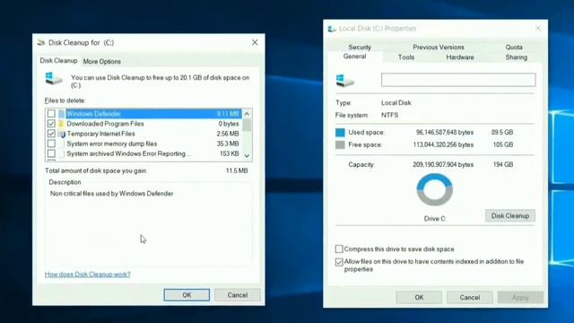Click the file list scroll down arrow

tap(248, 156)
